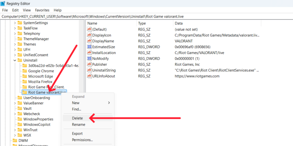Expand the Themes key
This screenshot has width=293, height=146.
[x=15, y=44]
